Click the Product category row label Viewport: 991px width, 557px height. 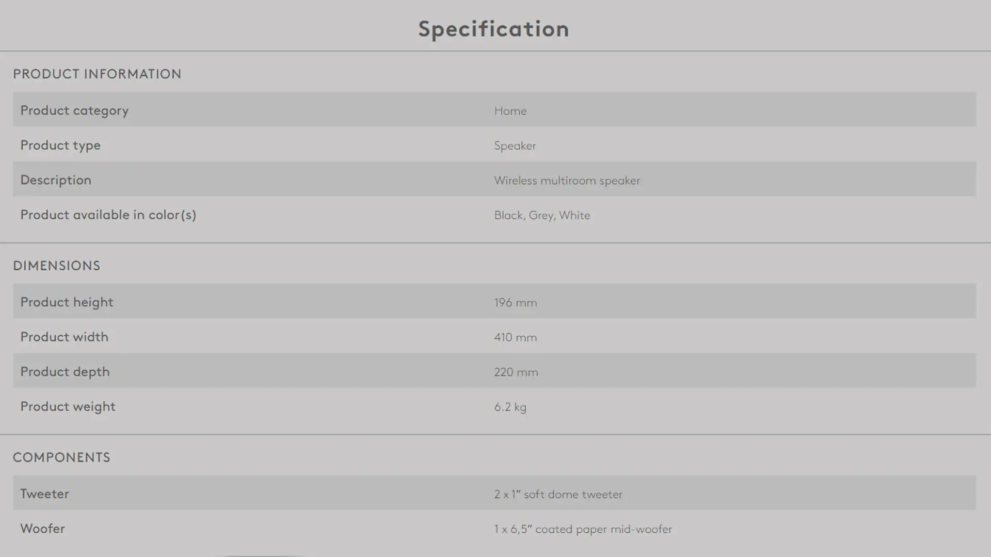(74, 111)
